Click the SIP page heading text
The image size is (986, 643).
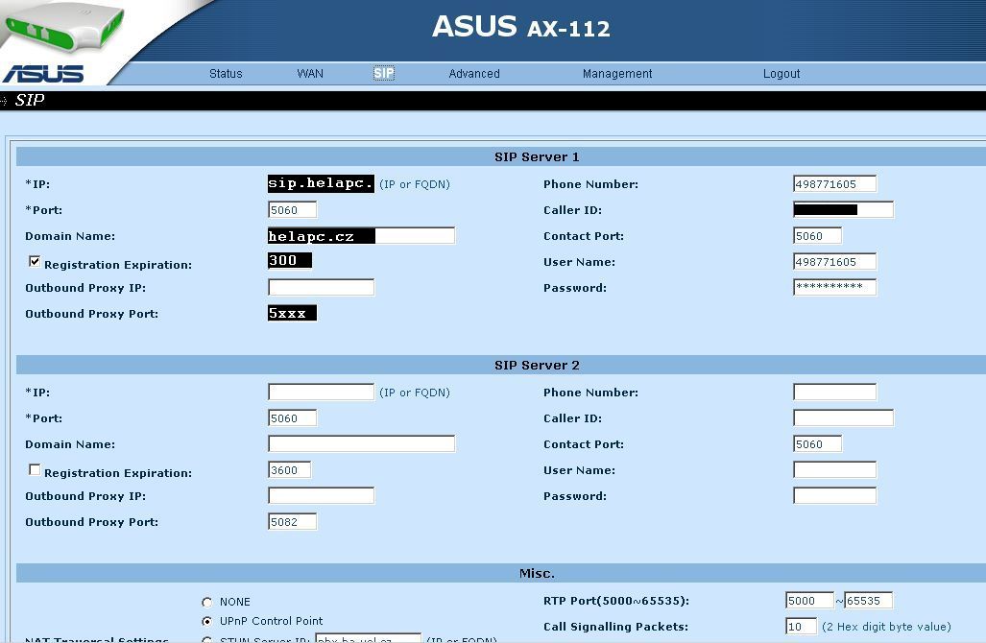[x=30, y=101]
